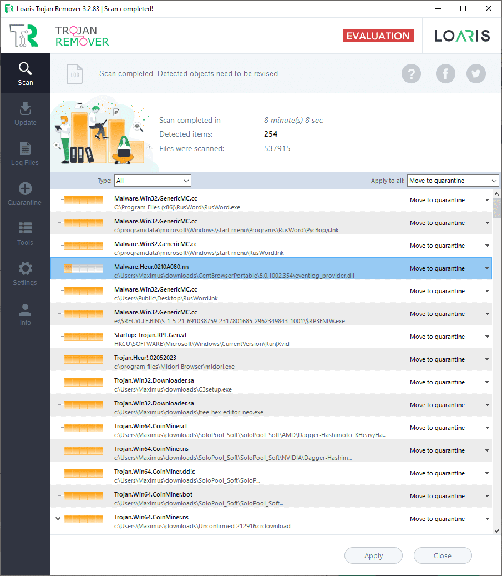
Task: Click the scan illustration image
Action: tap(104, 132)
